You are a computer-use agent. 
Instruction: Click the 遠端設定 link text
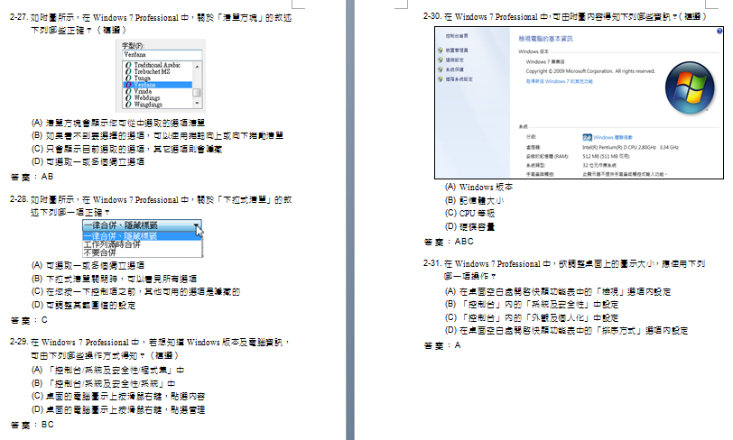click(x=455, y=60)
